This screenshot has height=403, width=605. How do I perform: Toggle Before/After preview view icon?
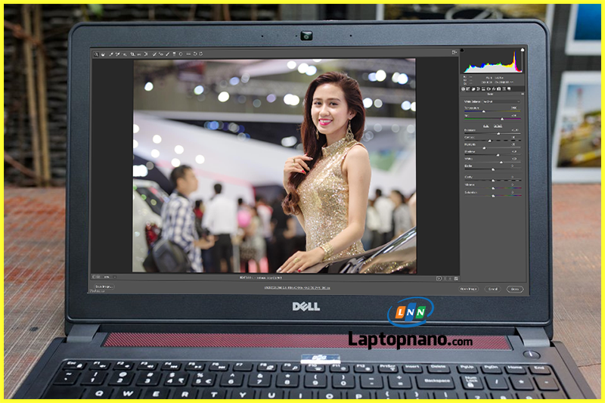(x=439, y=278)
